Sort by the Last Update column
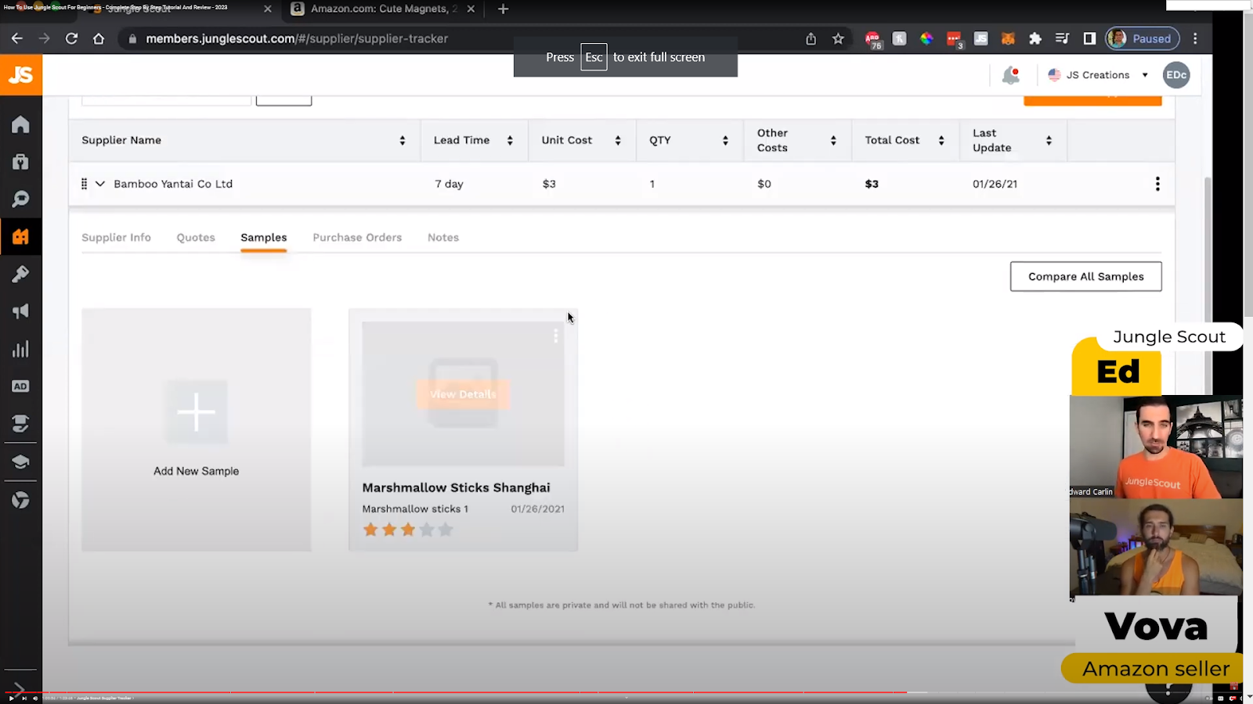1253x704 pixels. coord(1049,141)
